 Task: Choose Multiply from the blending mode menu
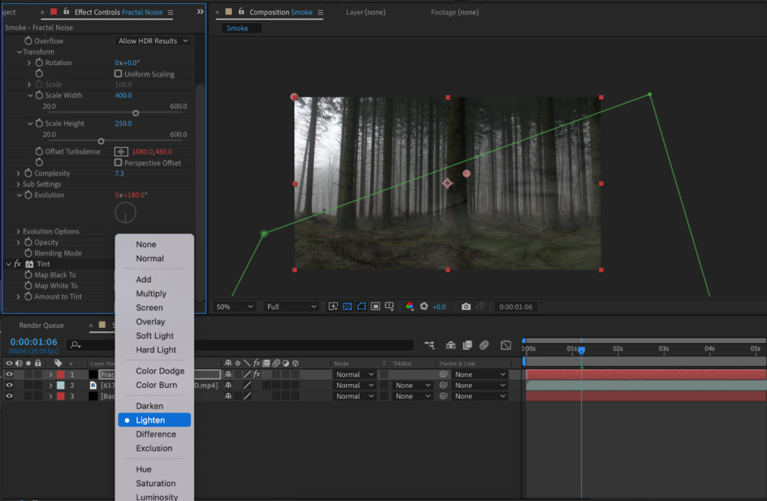coord(151,294)
